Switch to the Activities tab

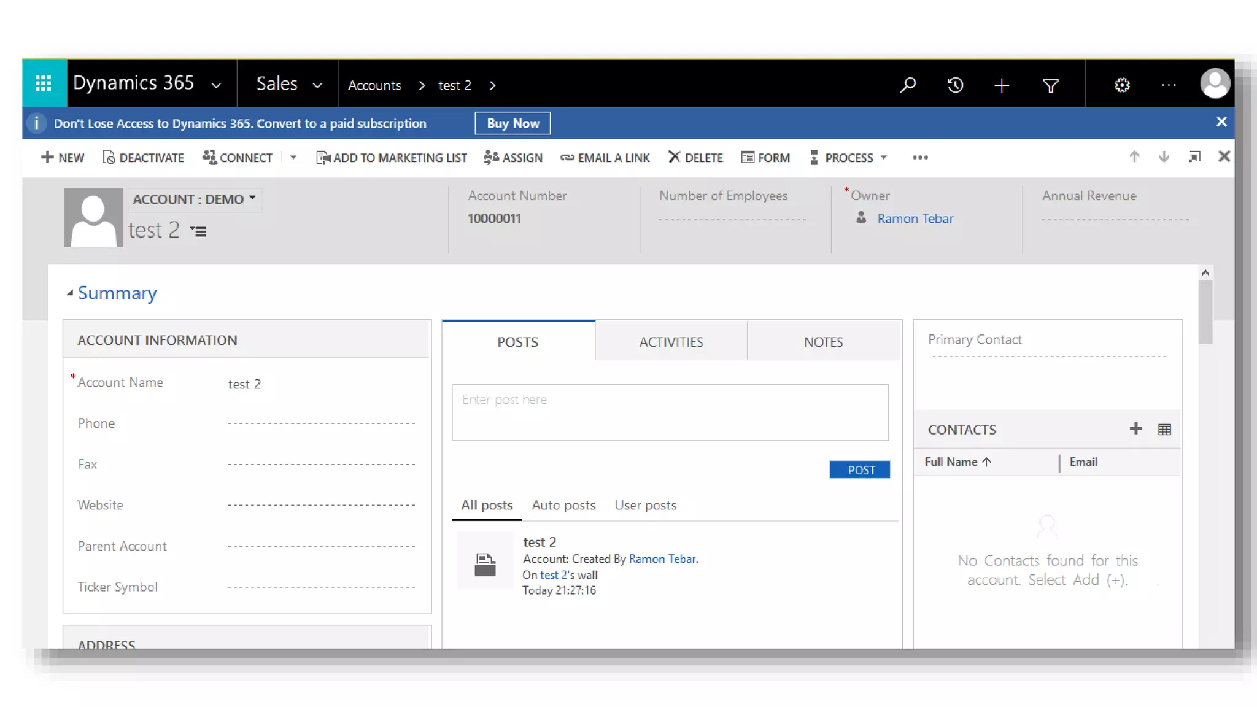pos(671,342)
